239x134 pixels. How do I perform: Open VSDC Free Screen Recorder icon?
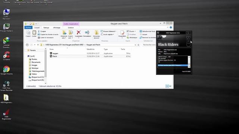pyautogui.click(x=7, y=86)
